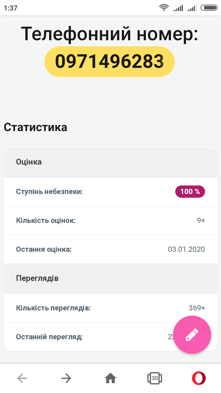Select the Оцінка section header
This screenshot has height=393, width=221.
(29, 162)
